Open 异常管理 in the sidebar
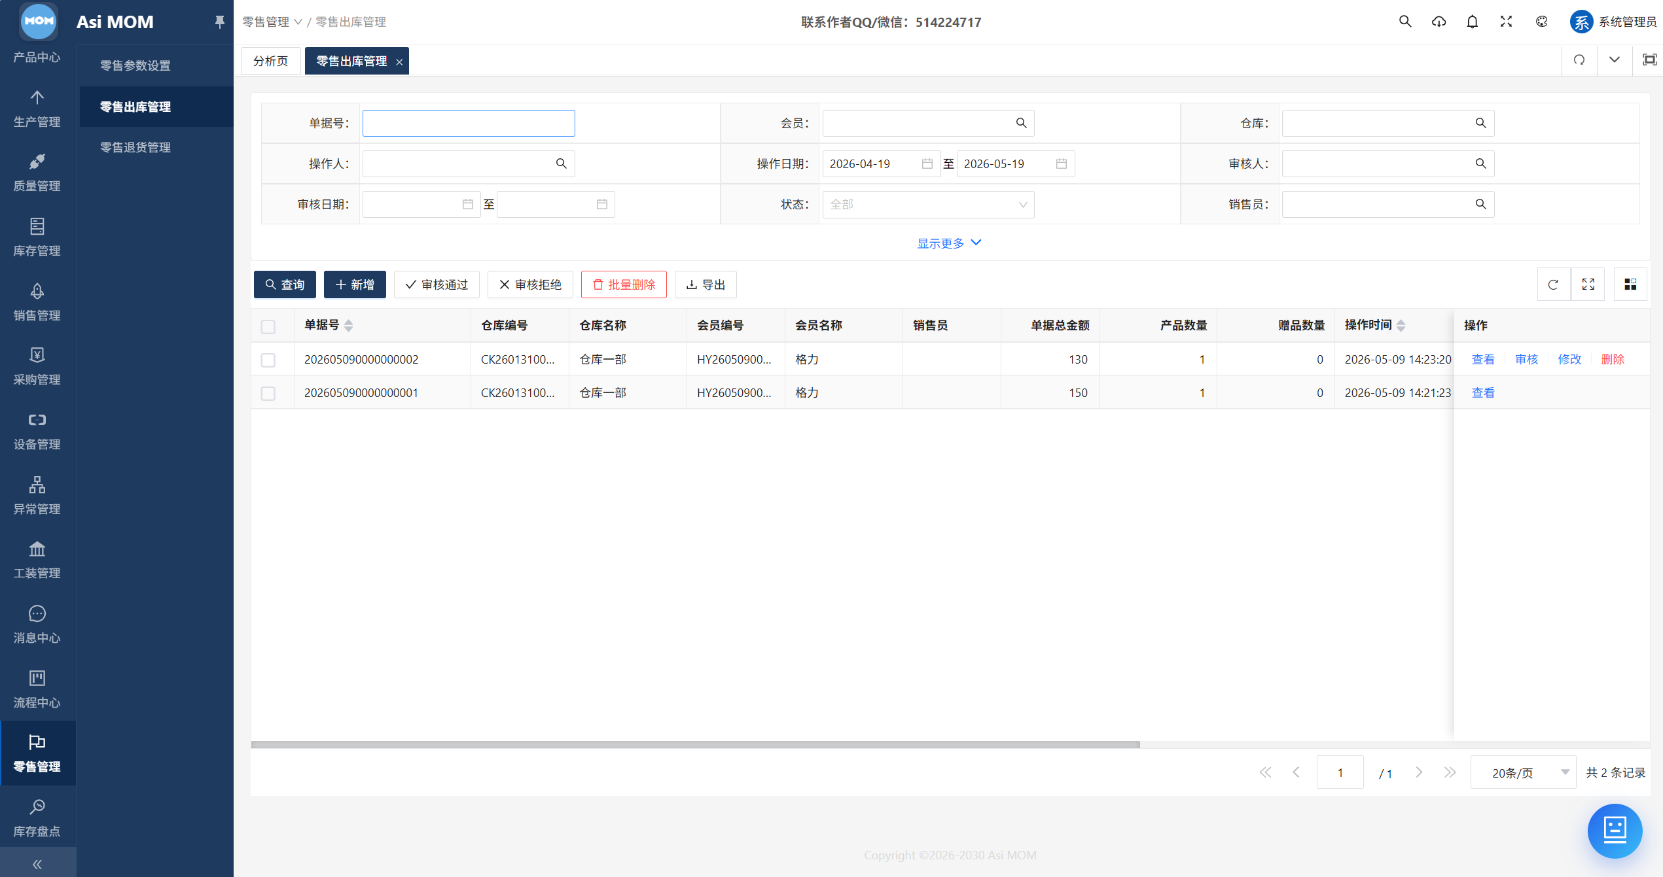1663x877 pixels. pyautogui.click(x=37, y=496)
